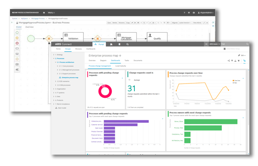
Task: Open the settings gear icon in the Red Hat top bar
Action: pyautogui.click(x=189, y=13)
